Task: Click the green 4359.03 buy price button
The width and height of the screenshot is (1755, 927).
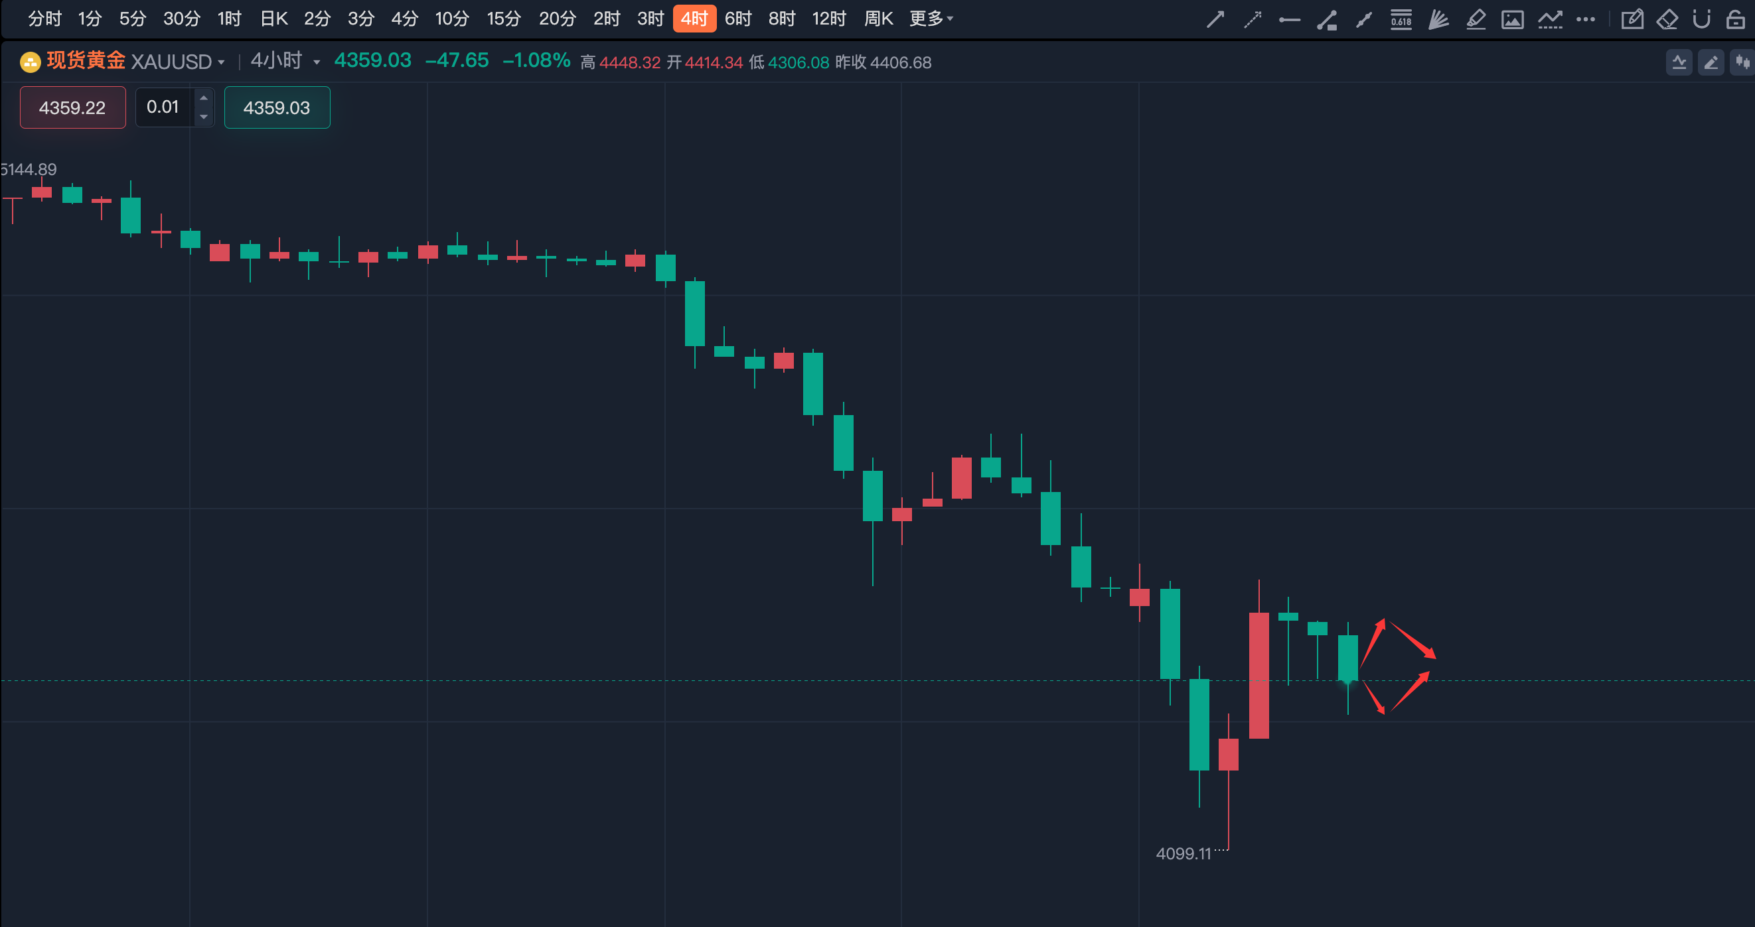Action: (277, 107)
